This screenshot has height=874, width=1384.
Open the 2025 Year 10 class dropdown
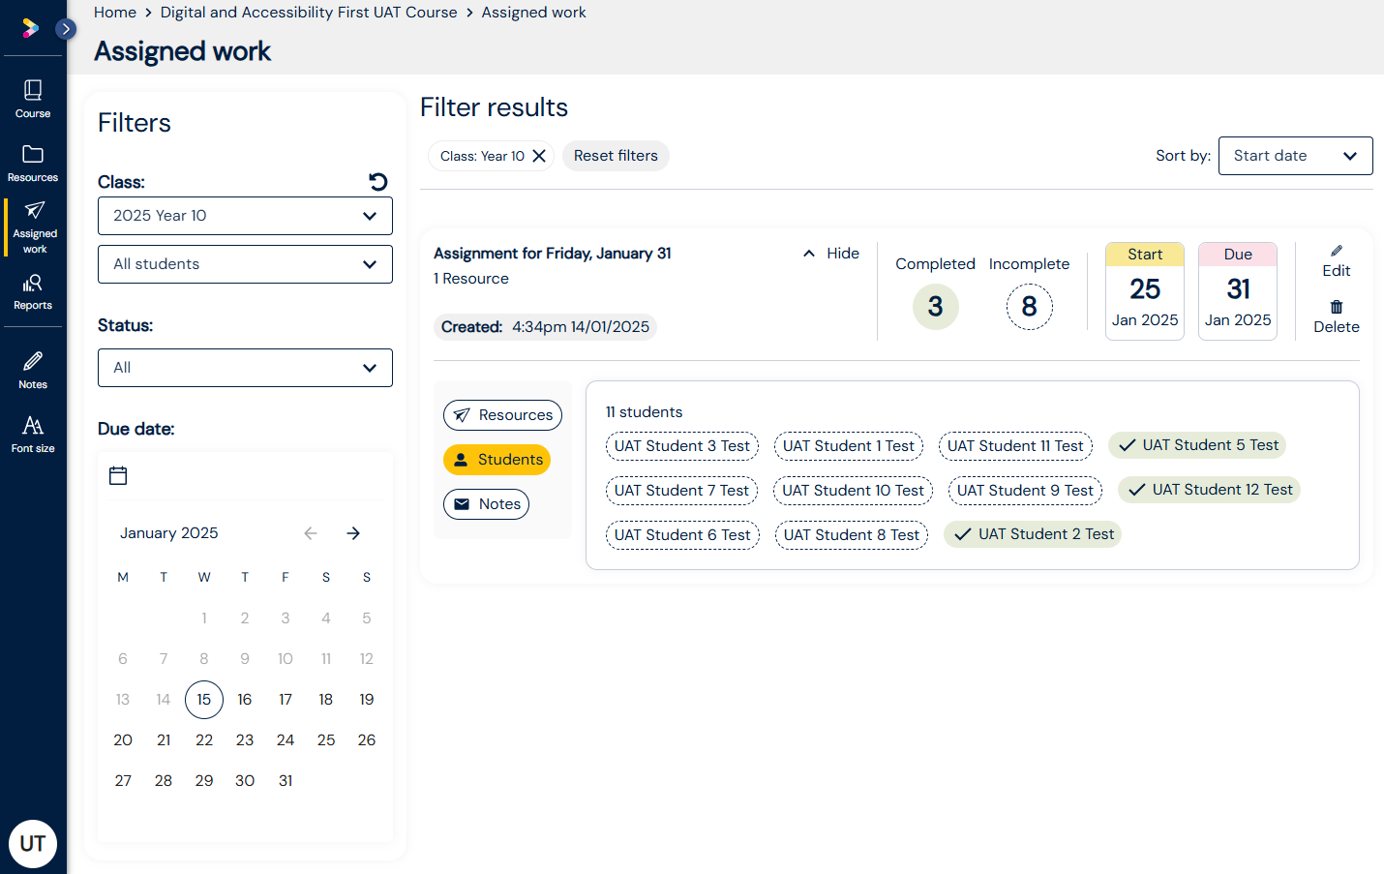[x=245, y=216]
